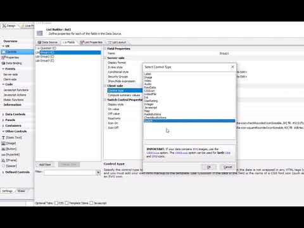Open Properties in the UX section
The height and width of the screenshot is (228, 304).
click(x=12, y=58)
